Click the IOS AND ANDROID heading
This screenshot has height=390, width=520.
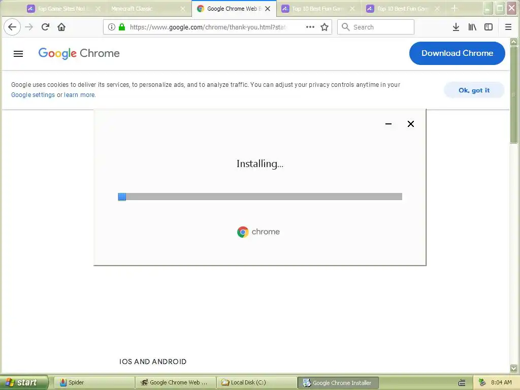click(x=153, y=362)
